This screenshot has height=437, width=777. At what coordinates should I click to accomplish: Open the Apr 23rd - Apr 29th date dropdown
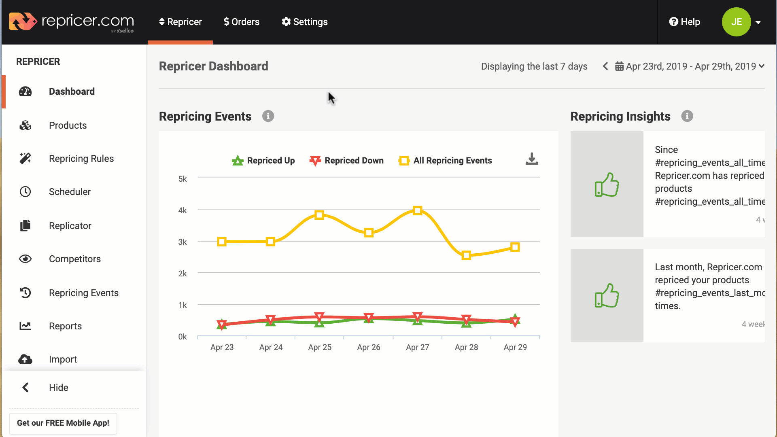tap(695, 66)
